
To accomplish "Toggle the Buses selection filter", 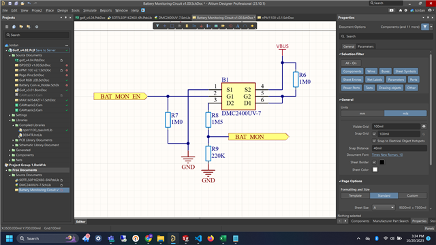I will [385, 71].
